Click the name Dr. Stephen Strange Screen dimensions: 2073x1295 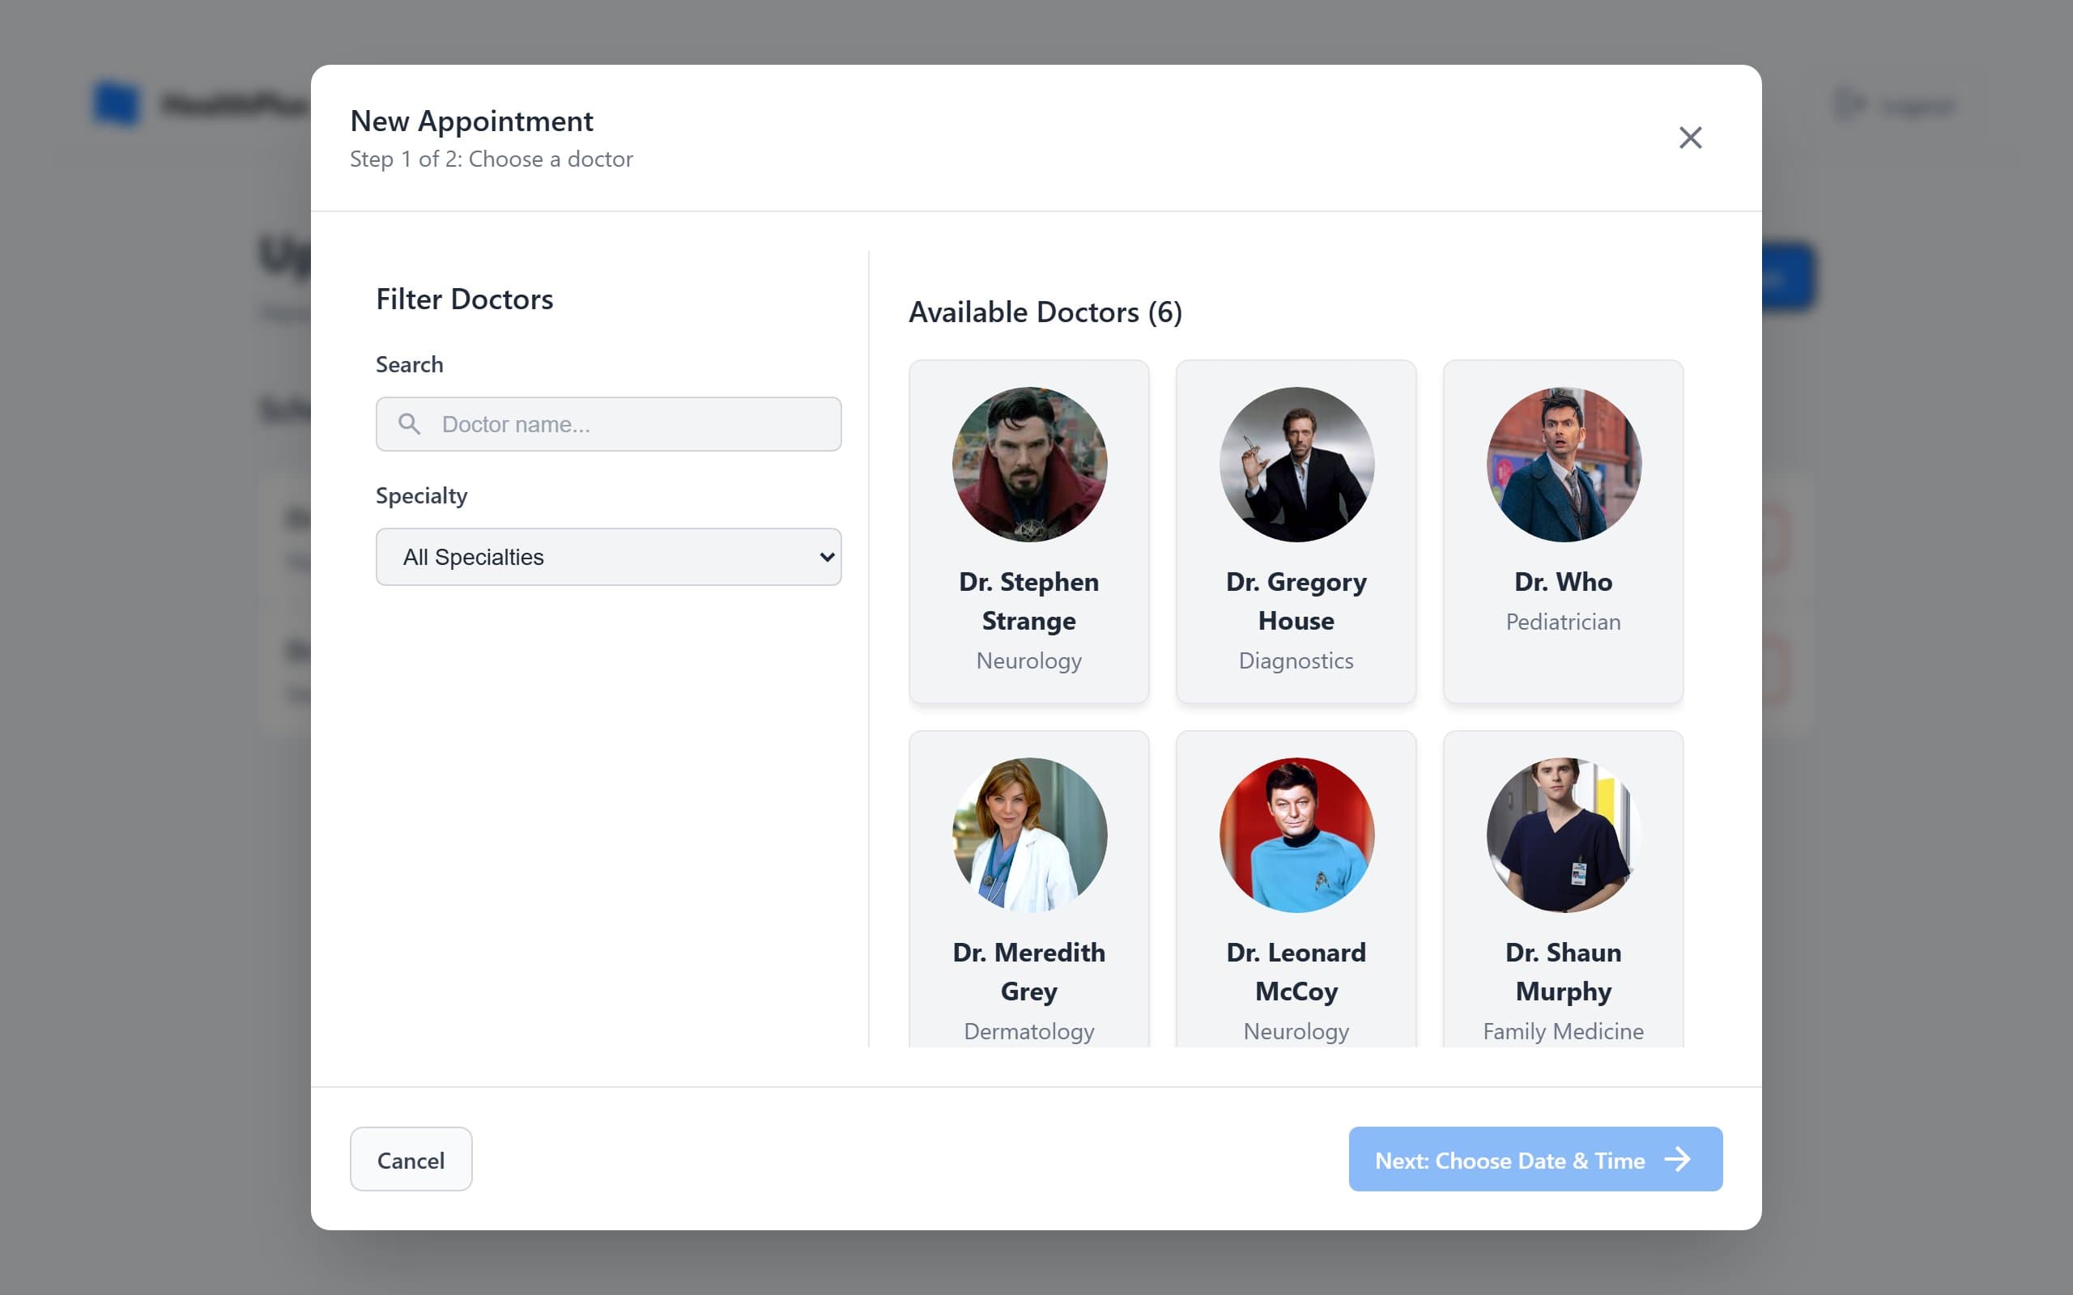point(1028,601)
